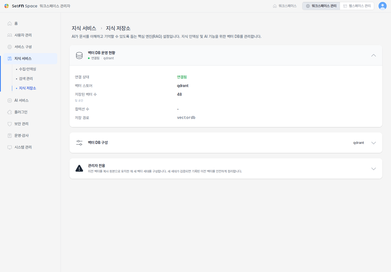Open 플러그인 in the sidebar

pyautogui.click(x=30, y=112)
